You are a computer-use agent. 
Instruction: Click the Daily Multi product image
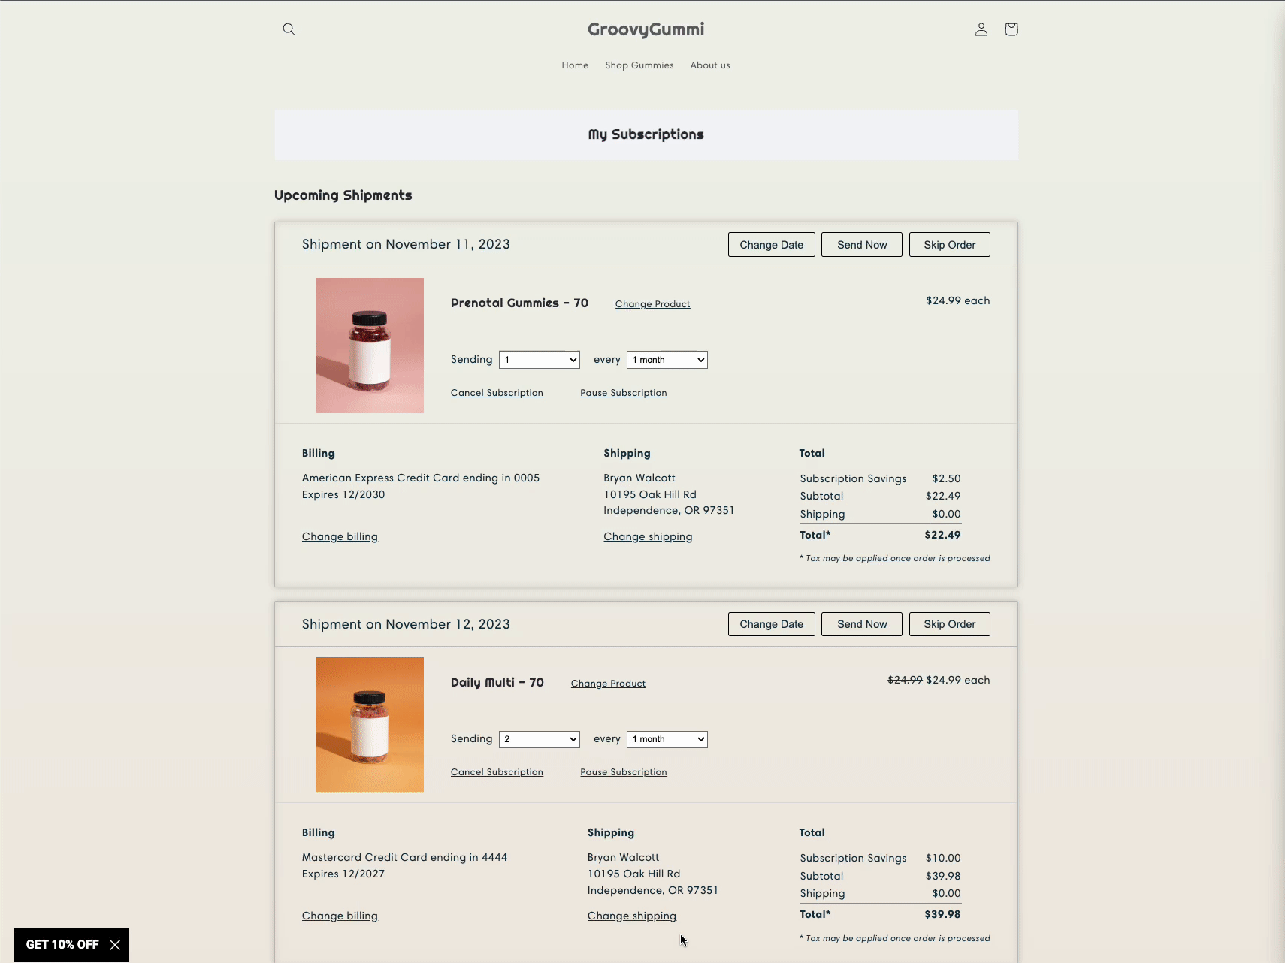point(369,724)
